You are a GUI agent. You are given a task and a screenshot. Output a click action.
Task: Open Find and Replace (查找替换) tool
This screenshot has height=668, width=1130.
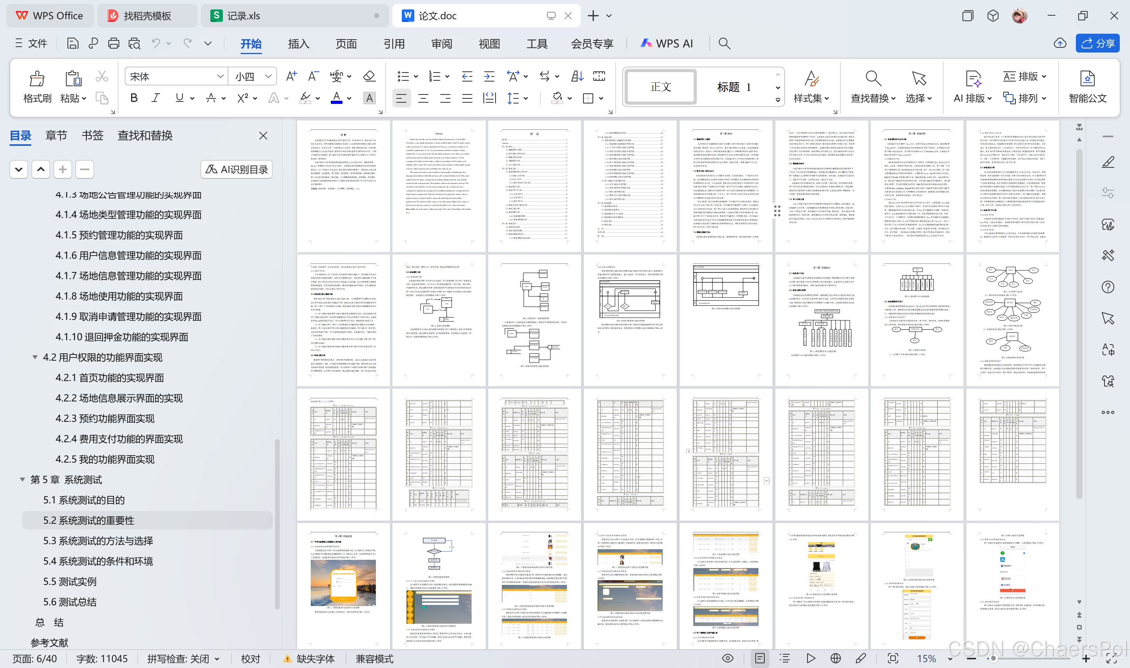pyautogui.click(x=873, y=87)
